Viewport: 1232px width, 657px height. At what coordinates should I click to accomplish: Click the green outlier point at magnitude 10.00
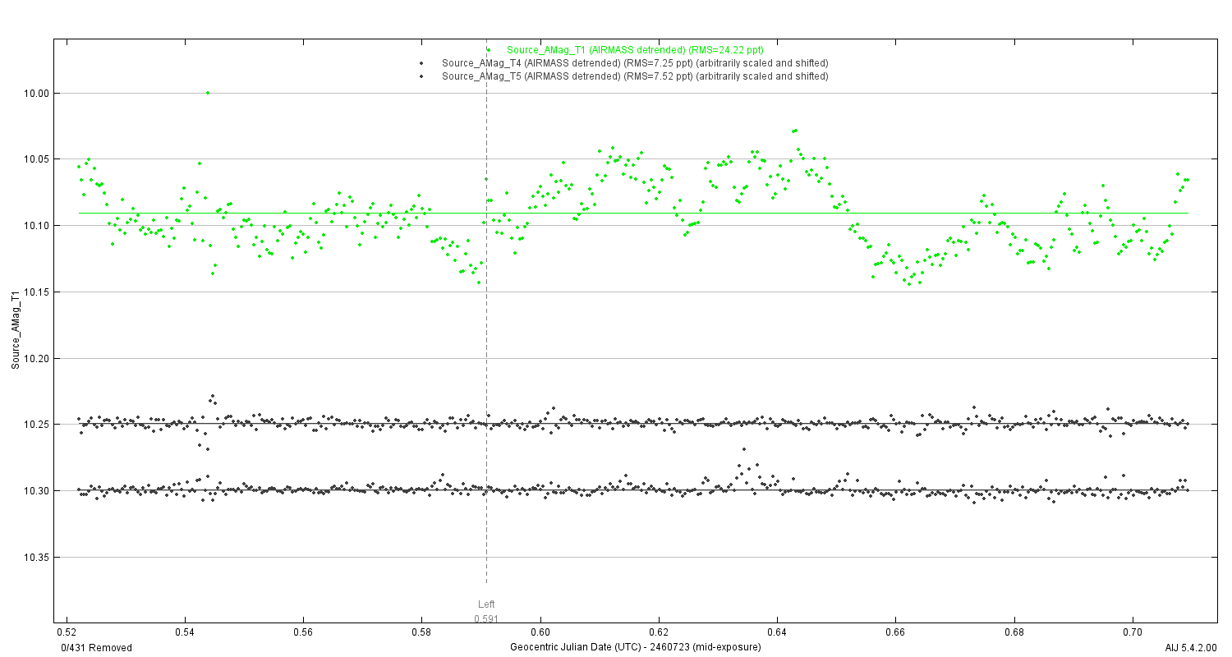coord(208,93)
